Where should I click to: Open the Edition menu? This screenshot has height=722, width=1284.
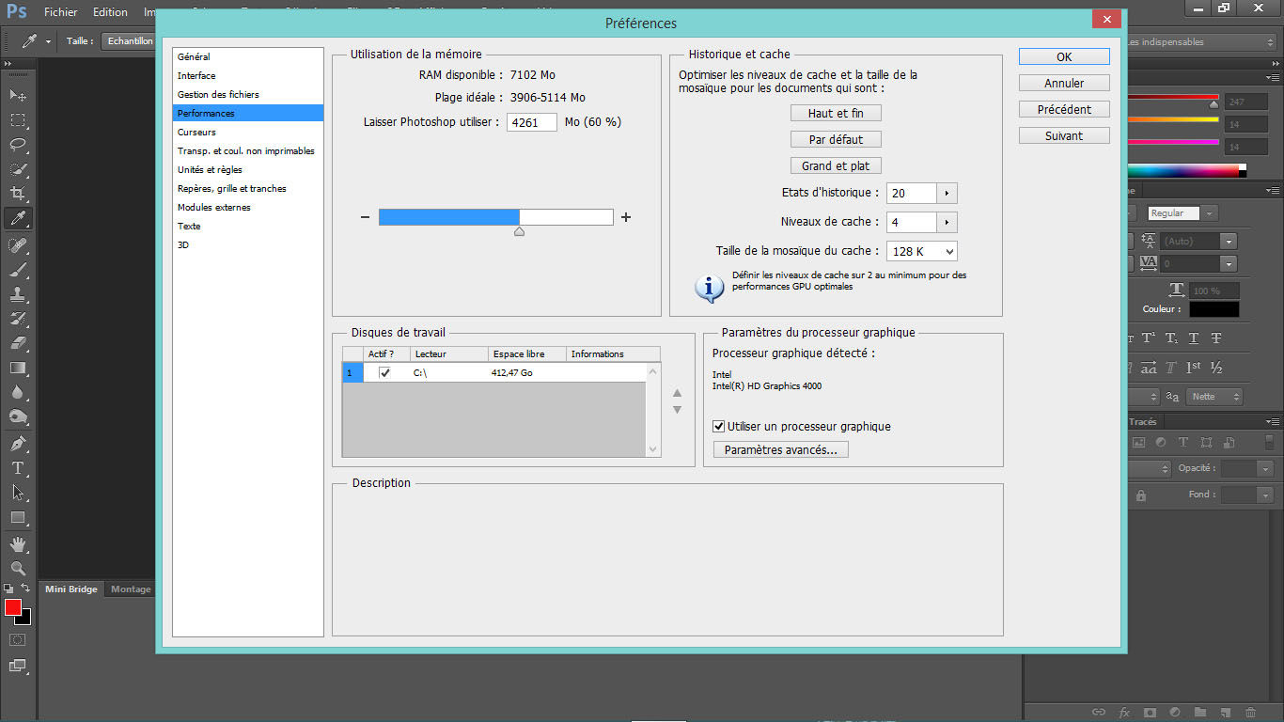(110, 12)
